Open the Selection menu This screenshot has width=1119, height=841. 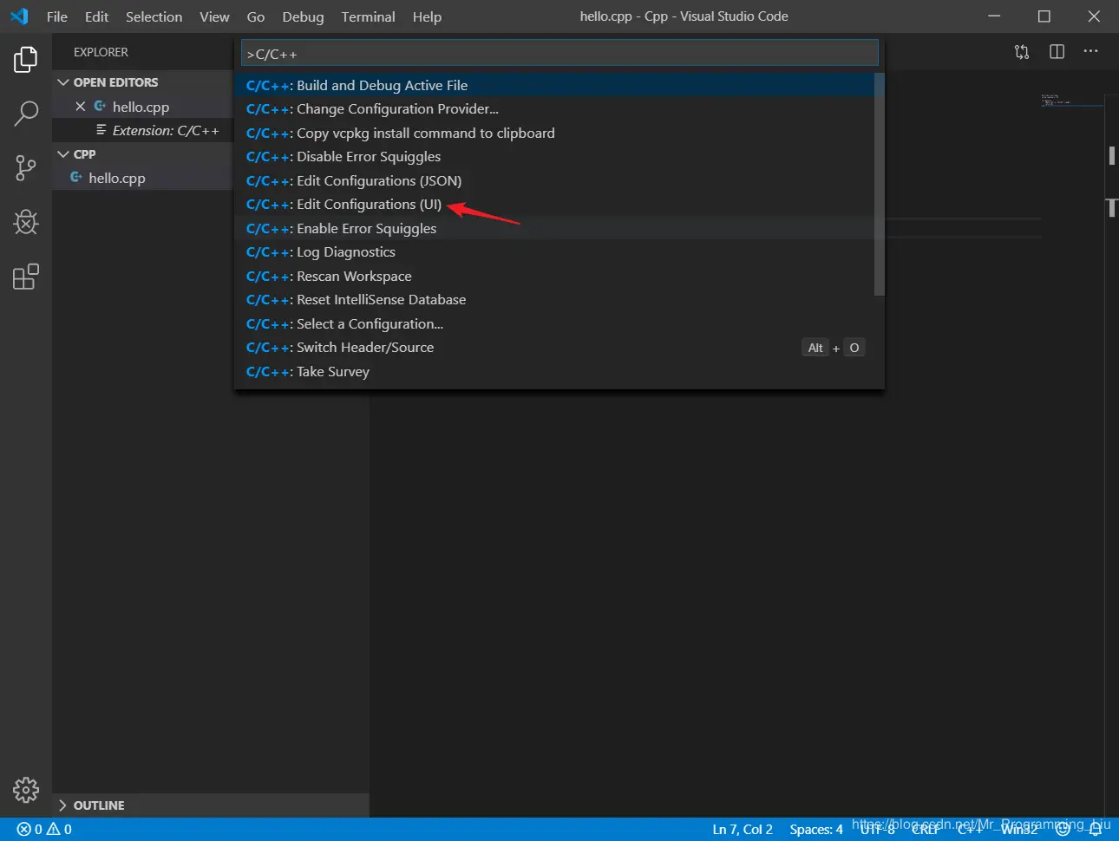[x=154, y=16]
